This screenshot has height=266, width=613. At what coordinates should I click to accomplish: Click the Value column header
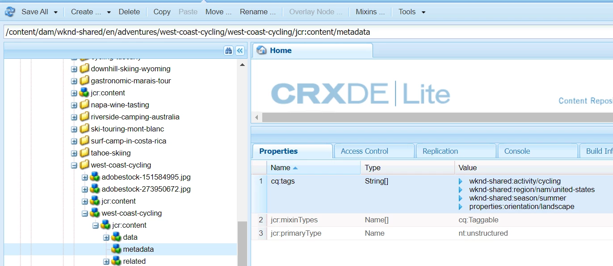[534, 168]
